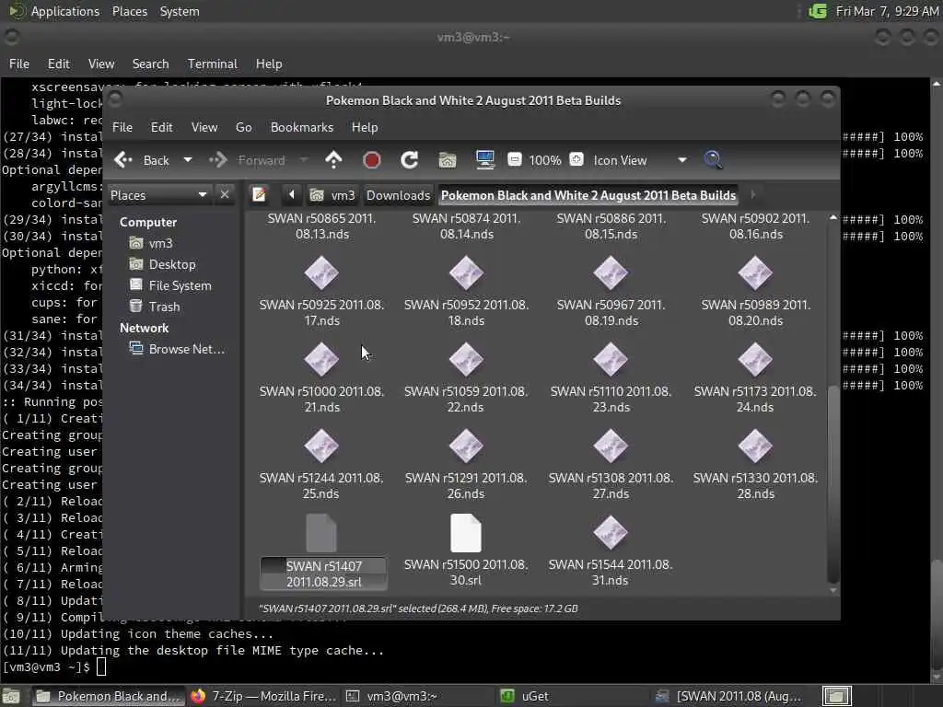Screen dimensions: 943x707
Task: Switch to 7-Zip Mozilla Firefox taskbar button
Action: 263,696
